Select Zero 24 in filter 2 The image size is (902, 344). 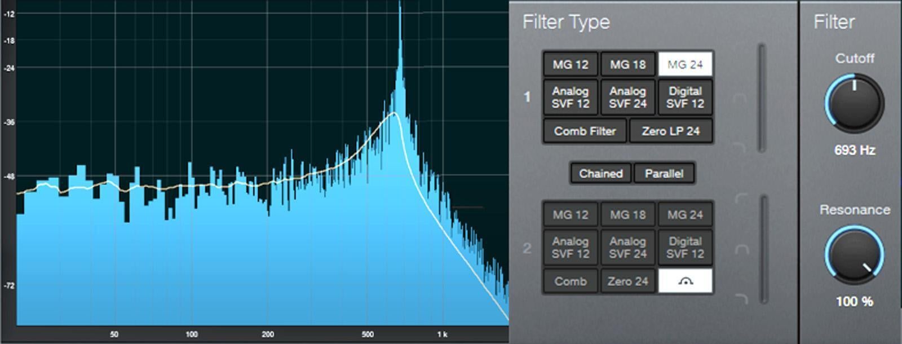coord(628,281)
